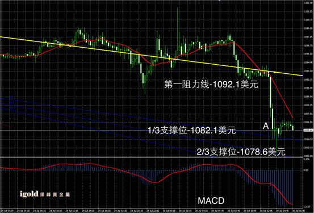Select the yellow descending trend line
Screen dimensions: 314x213
pos(152,57)
